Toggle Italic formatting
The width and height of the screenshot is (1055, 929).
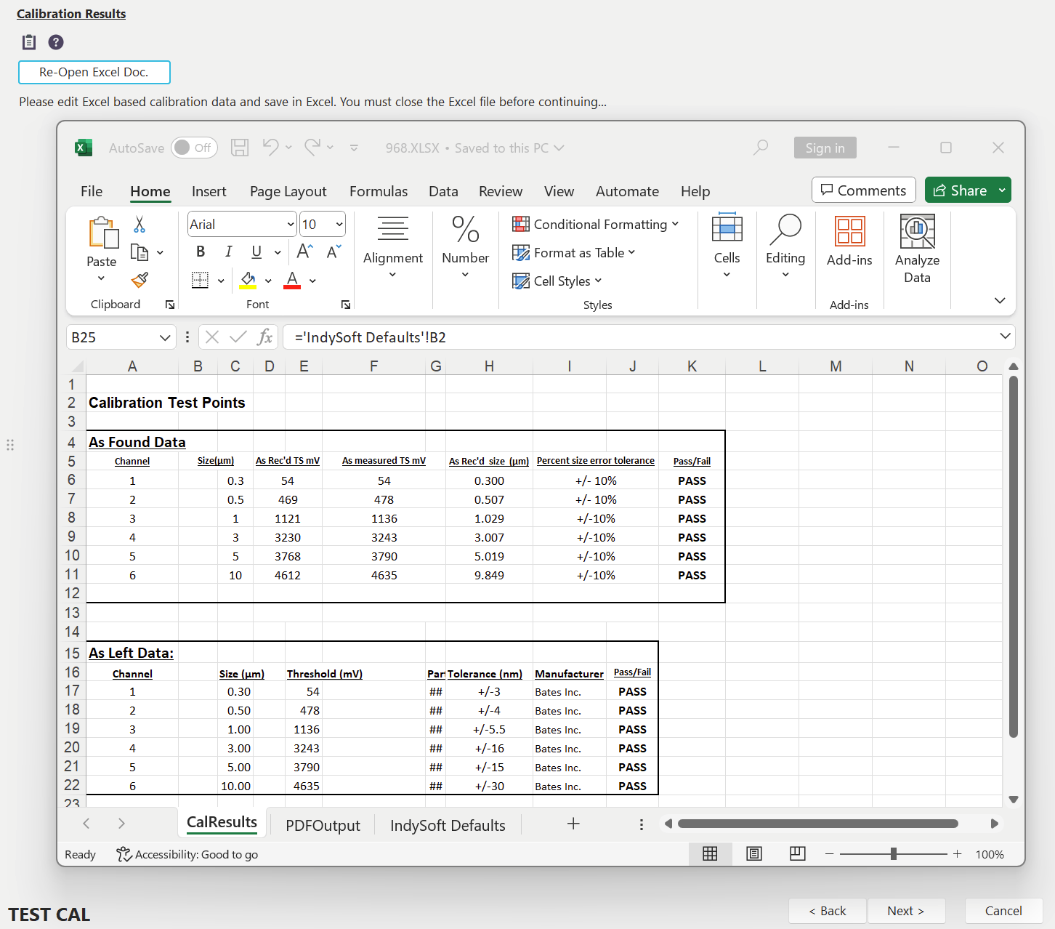point(228,252)
